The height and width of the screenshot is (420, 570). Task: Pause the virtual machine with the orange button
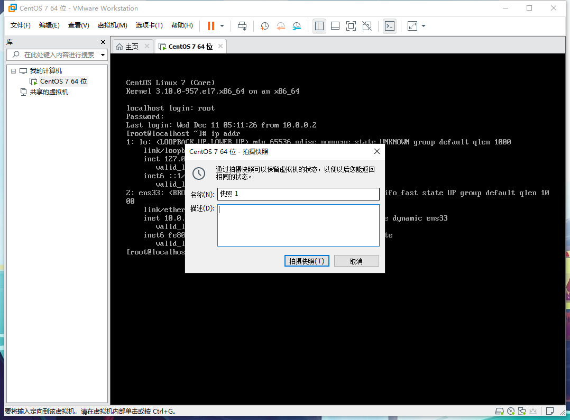(211, 26)
